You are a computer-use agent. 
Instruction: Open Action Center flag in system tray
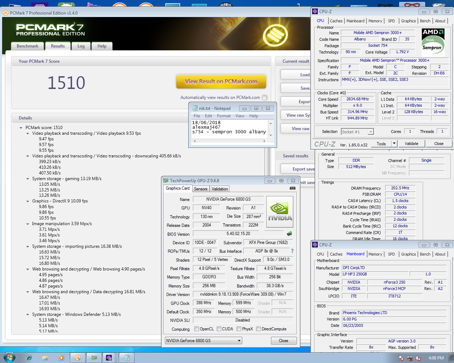coord(402,358)
